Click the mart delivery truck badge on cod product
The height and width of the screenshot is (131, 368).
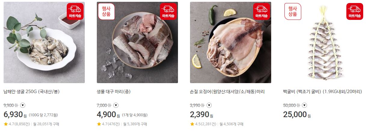point(168,12)
